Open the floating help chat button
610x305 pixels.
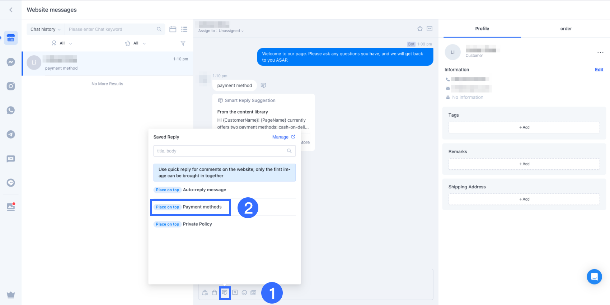coord(594,277)
